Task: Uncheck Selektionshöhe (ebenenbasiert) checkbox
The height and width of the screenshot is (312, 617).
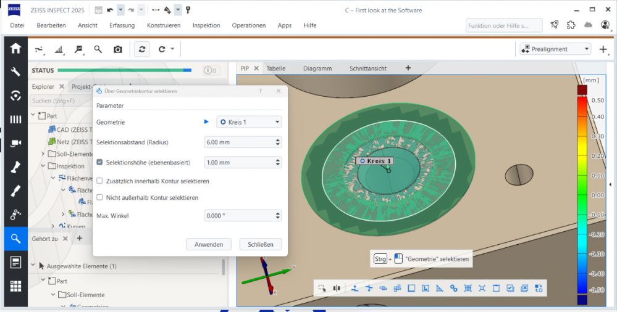Action: pyautogui.click(x=100, y=162)
